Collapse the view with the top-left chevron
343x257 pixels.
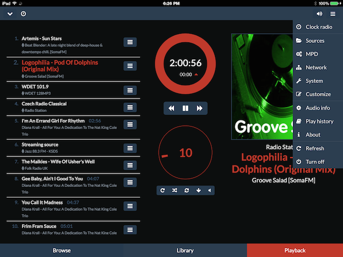click(x=10, y=14)
